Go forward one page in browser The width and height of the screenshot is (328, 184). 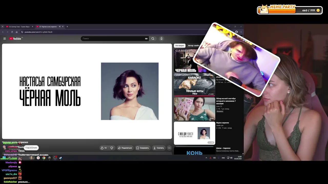7,32
